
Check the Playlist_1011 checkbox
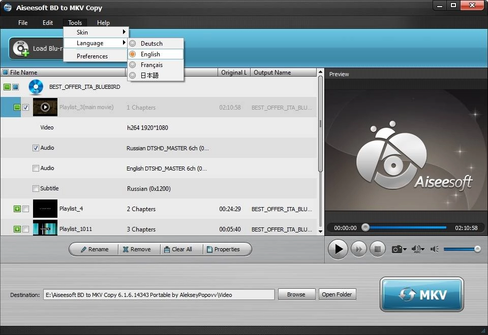click(x=26, y=229)
